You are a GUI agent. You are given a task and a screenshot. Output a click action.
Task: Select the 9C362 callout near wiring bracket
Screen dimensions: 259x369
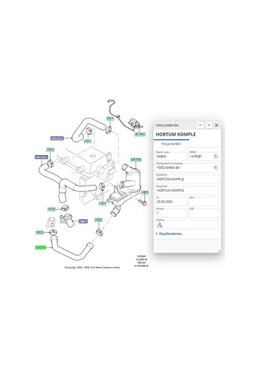(x=140, y=134)
